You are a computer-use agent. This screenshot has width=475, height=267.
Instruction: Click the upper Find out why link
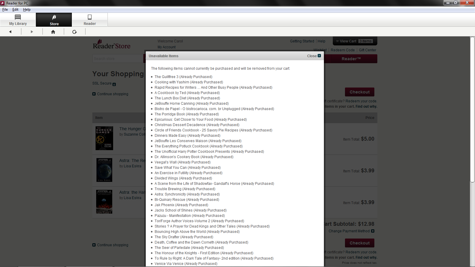[x=366, y=107]
